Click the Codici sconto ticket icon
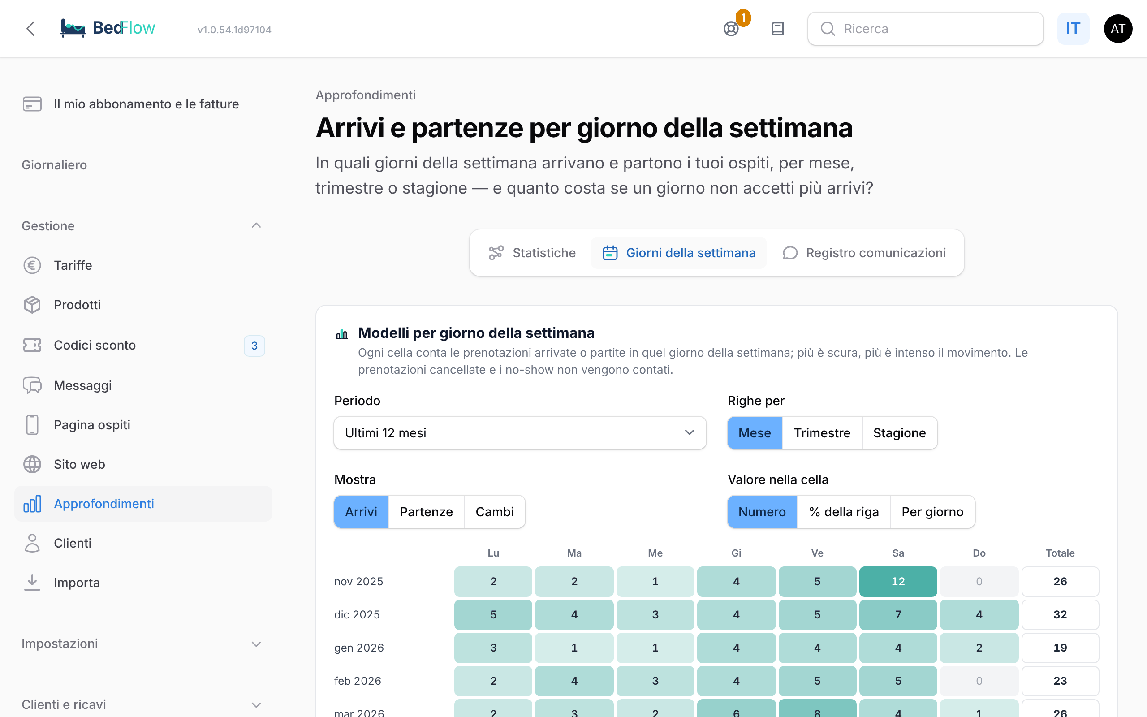The height and width of the screenshot is (717, 1147). pos(32,345)
